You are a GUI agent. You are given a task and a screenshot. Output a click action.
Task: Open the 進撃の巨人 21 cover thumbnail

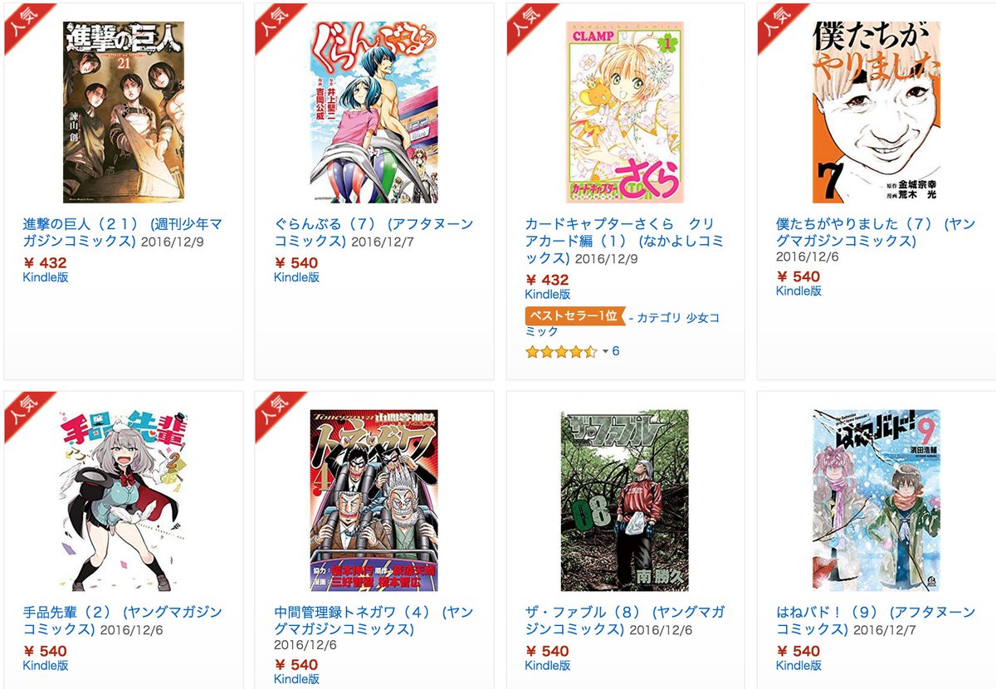(123, 112)
